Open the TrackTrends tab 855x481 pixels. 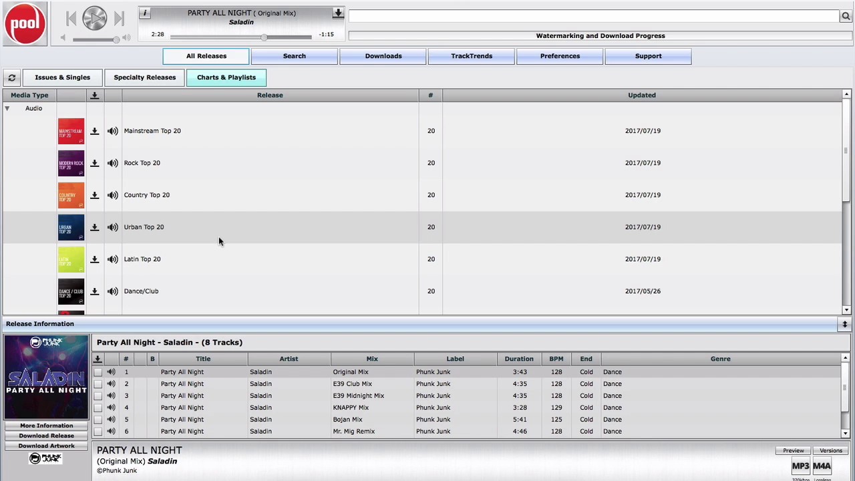coord(472,56)
